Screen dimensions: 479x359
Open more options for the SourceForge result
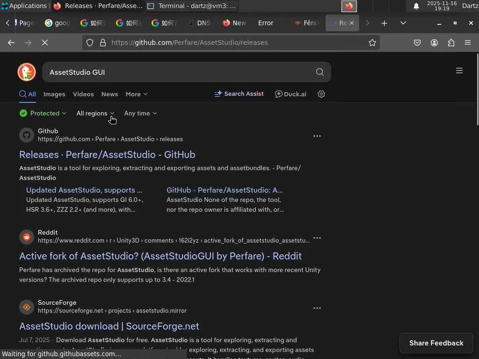[x=317, y=308]
